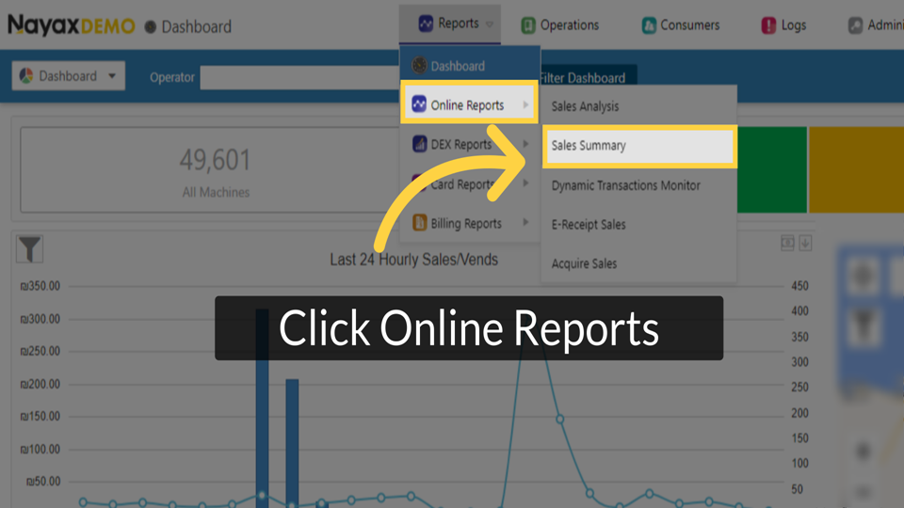Click the green status tile
904x508 pixels.
click(772, 170)
